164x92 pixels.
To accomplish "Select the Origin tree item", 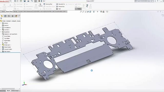I will 6,43.
